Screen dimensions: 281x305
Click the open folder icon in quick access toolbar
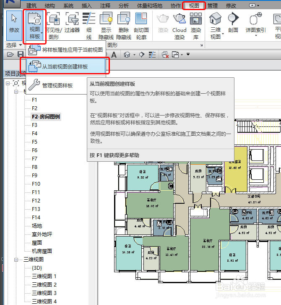coord(10,55)
